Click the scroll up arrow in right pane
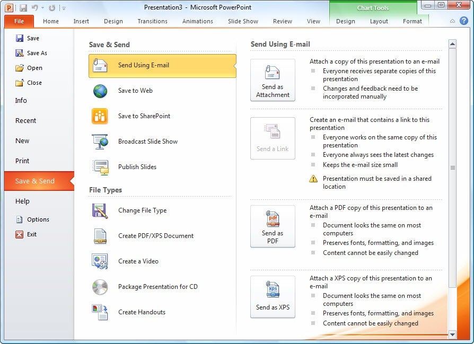The width and height of the screenshot is (474, 344). [452, 44]
